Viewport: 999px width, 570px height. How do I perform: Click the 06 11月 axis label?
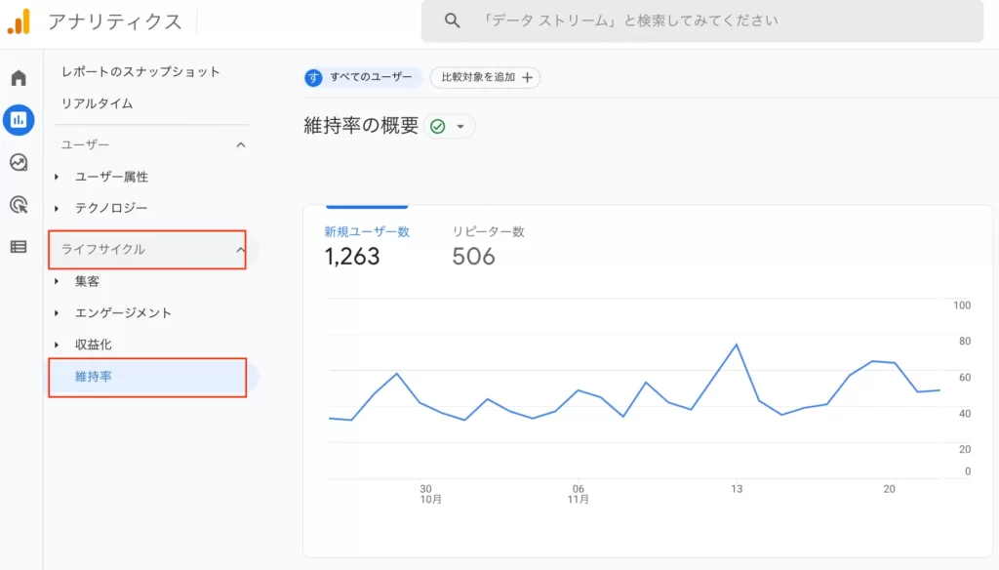point(578,494)
